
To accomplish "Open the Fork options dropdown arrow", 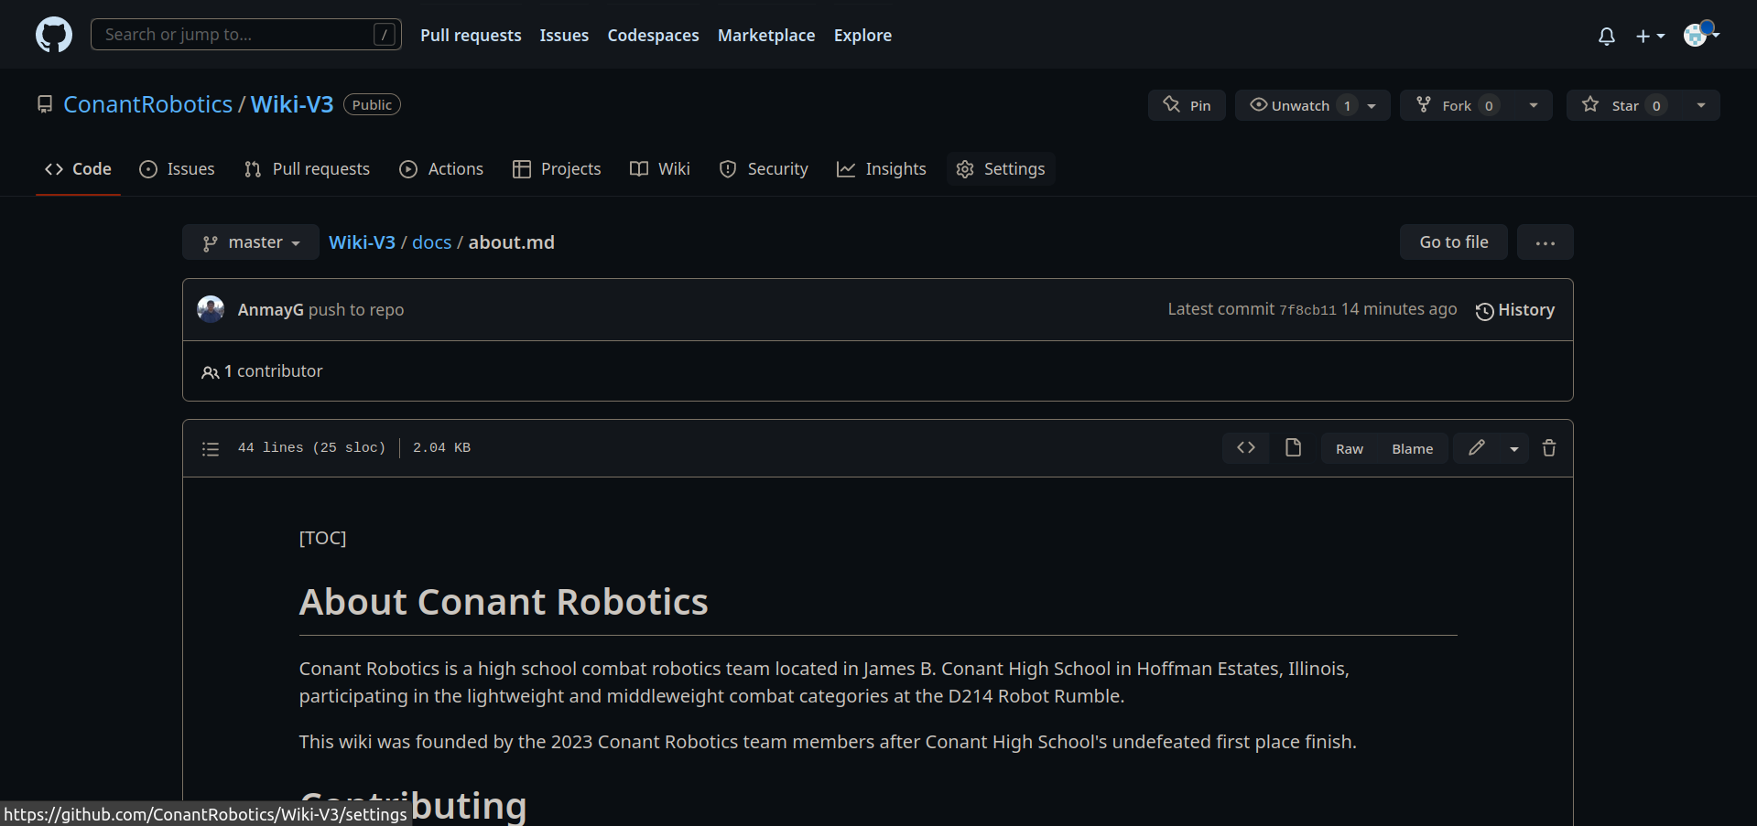I will [x=1533, y=105].
